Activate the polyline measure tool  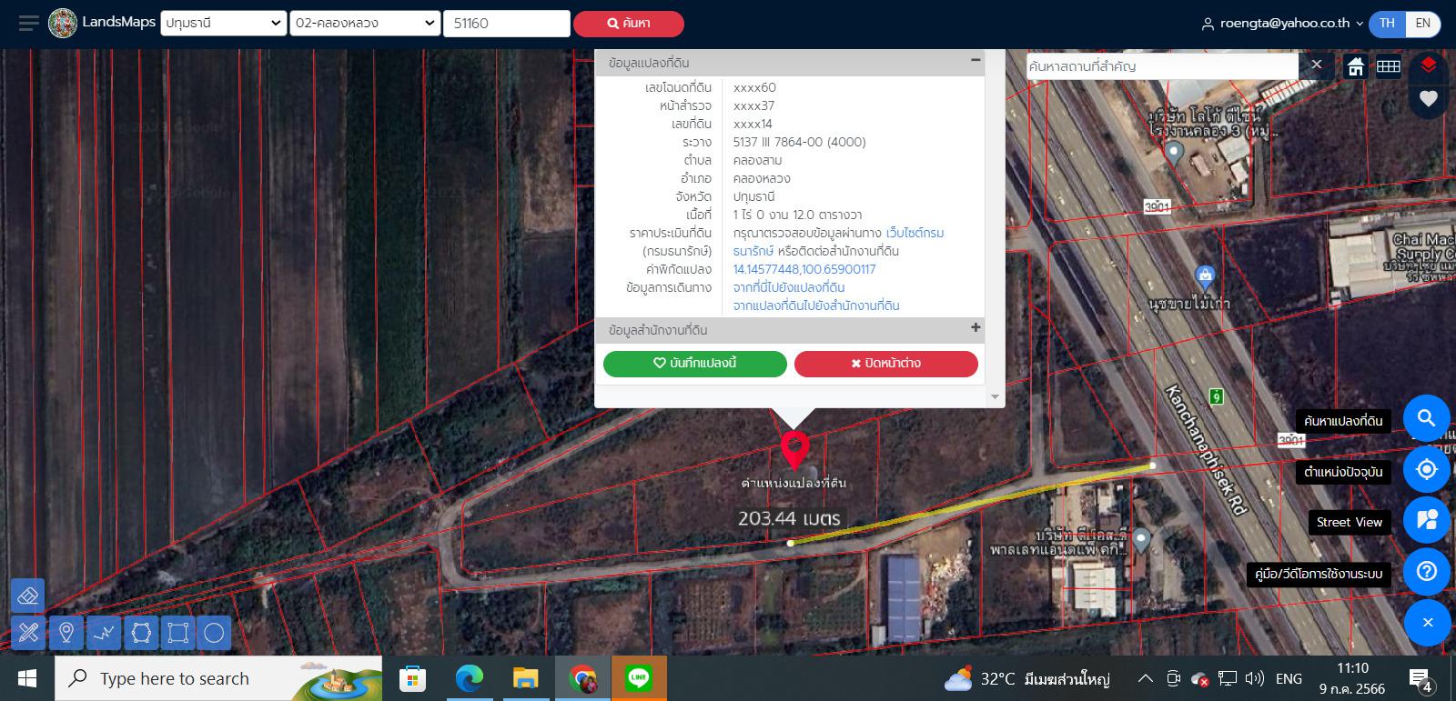[x=104, y=633]
